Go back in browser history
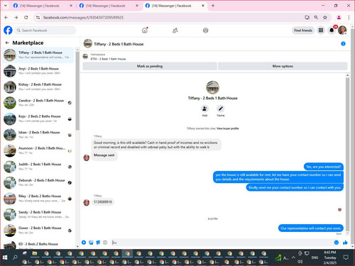Viewport: 355px width, 266px height. (x=6, y=17)
